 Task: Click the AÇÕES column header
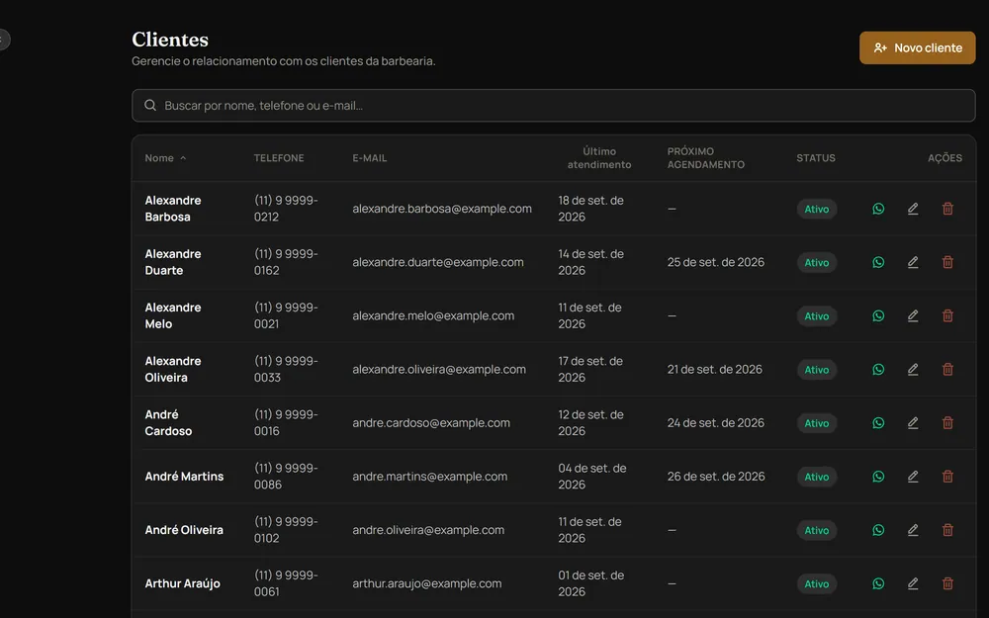[x=944, y=158]
